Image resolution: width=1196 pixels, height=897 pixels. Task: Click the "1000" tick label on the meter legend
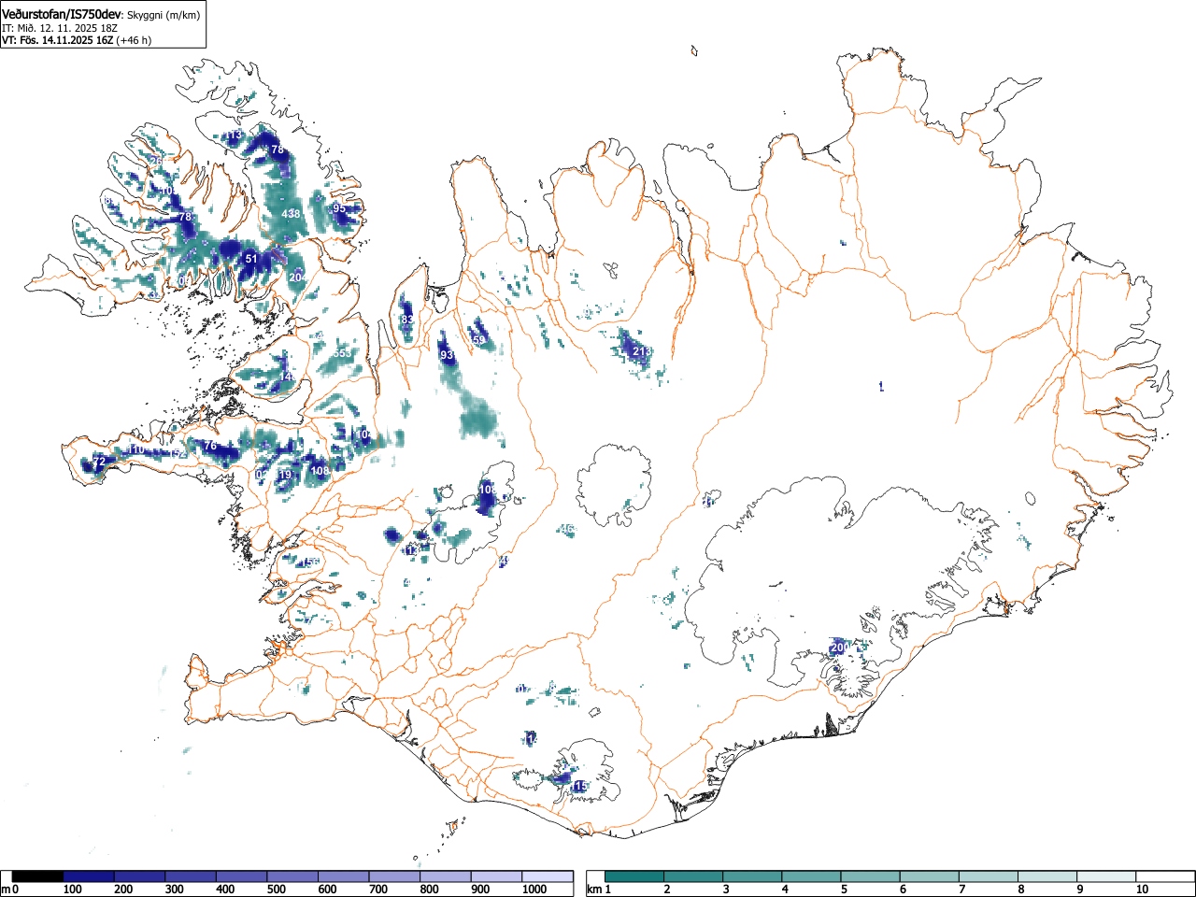click(534, 890)
